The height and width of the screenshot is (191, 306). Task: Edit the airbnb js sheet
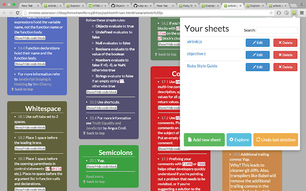258,42
